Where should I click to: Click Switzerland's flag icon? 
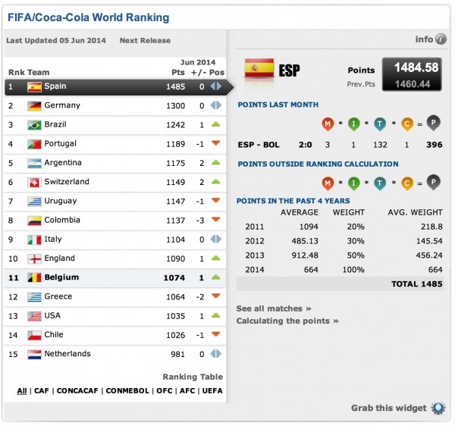coord(34,183)
